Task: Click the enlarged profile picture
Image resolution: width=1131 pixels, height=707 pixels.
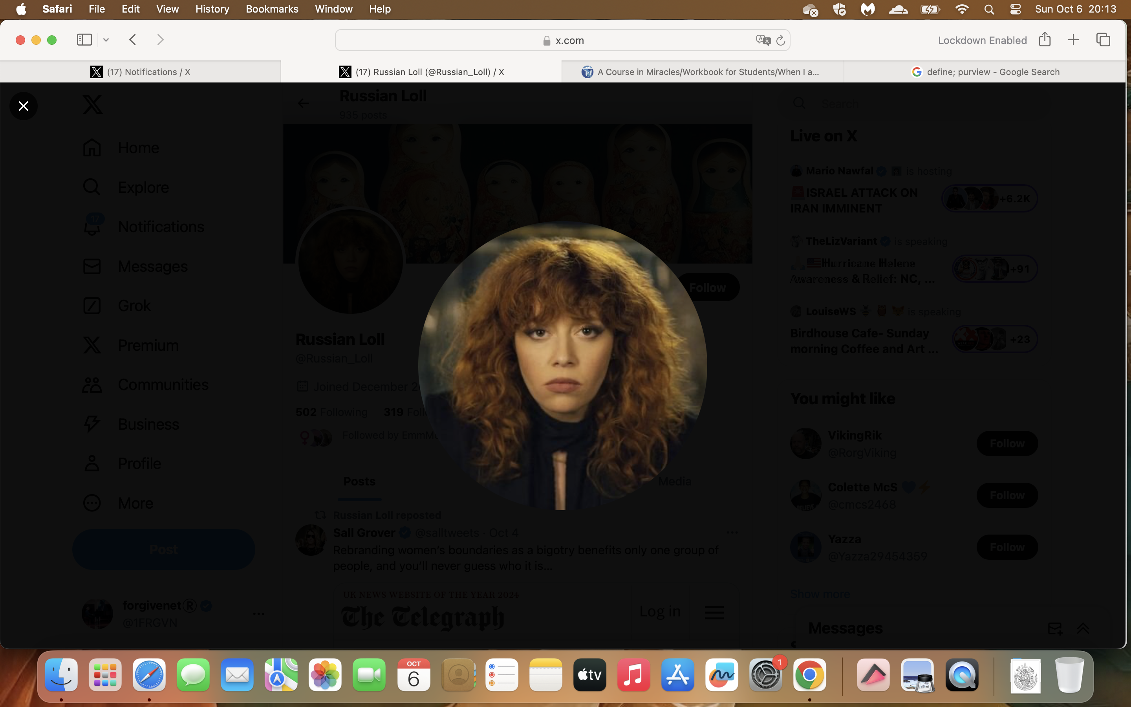Action: click(562, 366)
